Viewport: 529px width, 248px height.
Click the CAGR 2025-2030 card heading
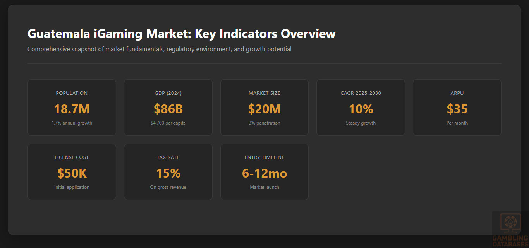[x=361, y=93]
